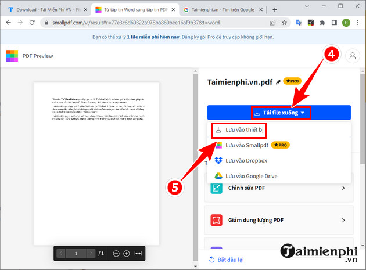
Task: Click the preview pane vertical scrollbar
Action: click(x=195, y=167)
